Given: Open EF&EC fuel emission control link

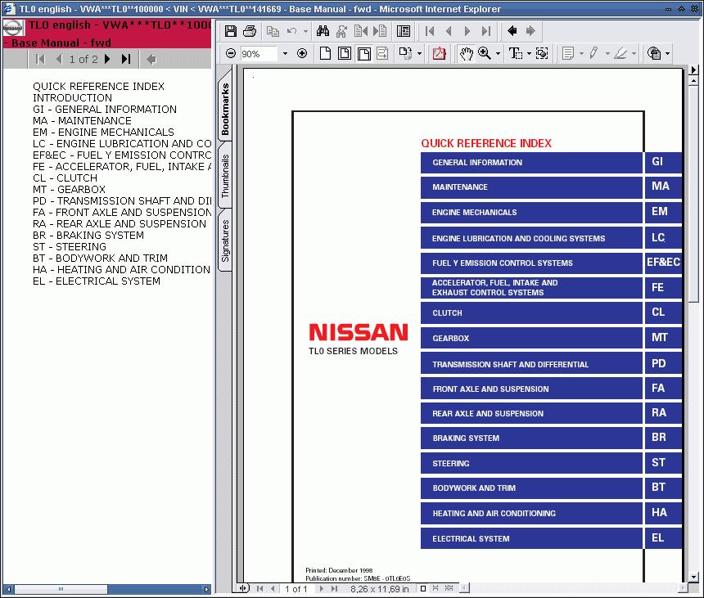Looking at the screenshot, I should click(122, 155).
